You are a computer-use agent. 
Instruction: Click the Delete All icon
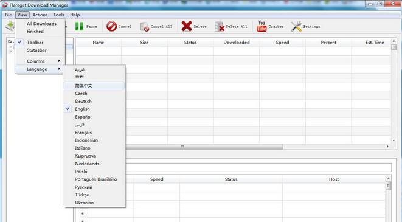(x=220, y=26)
